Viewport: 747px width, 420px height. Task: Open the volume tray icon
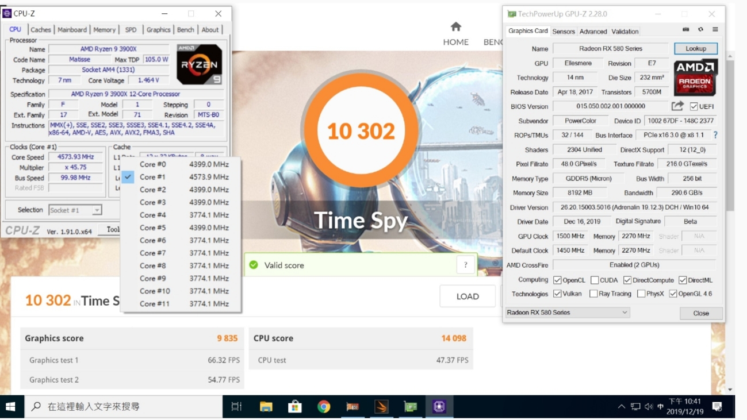649,407
